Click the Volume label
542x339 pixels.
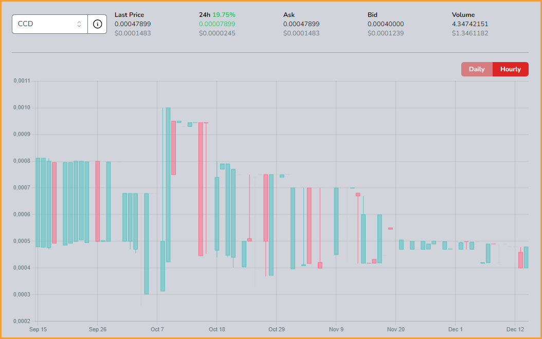(463, 15)
